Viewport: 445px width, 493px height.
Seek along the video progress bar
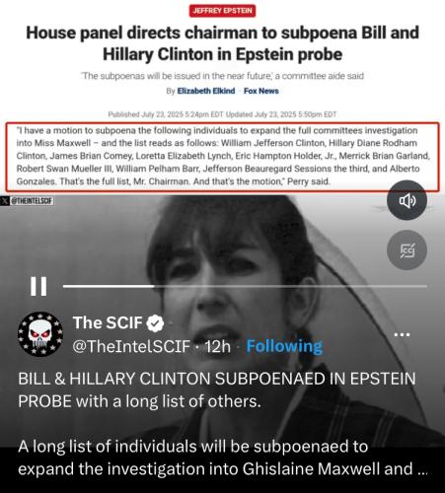pos(245,286)
